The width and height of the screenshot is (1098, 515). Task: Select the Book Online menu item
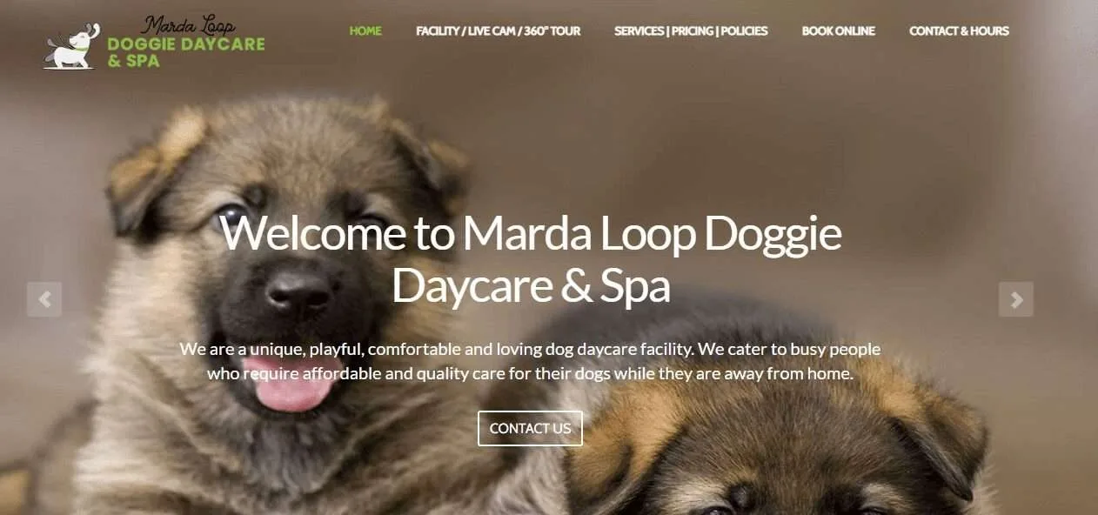tap(839, 30)
